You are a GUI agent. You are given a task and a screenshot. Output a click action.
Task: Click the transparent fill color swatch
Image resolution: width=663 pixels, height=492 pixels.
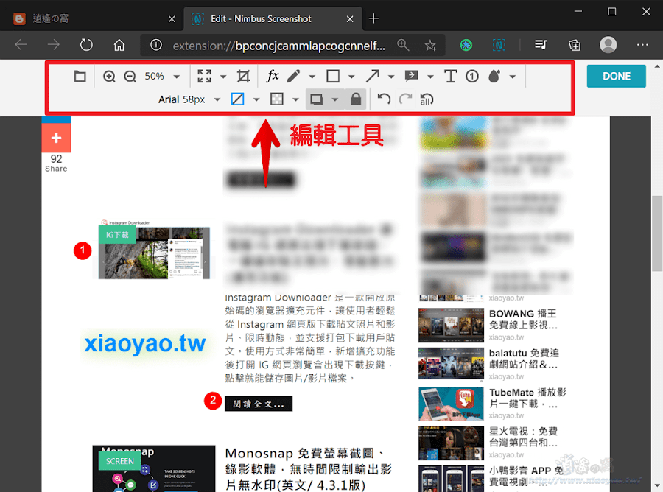click(x=277, y=99)
